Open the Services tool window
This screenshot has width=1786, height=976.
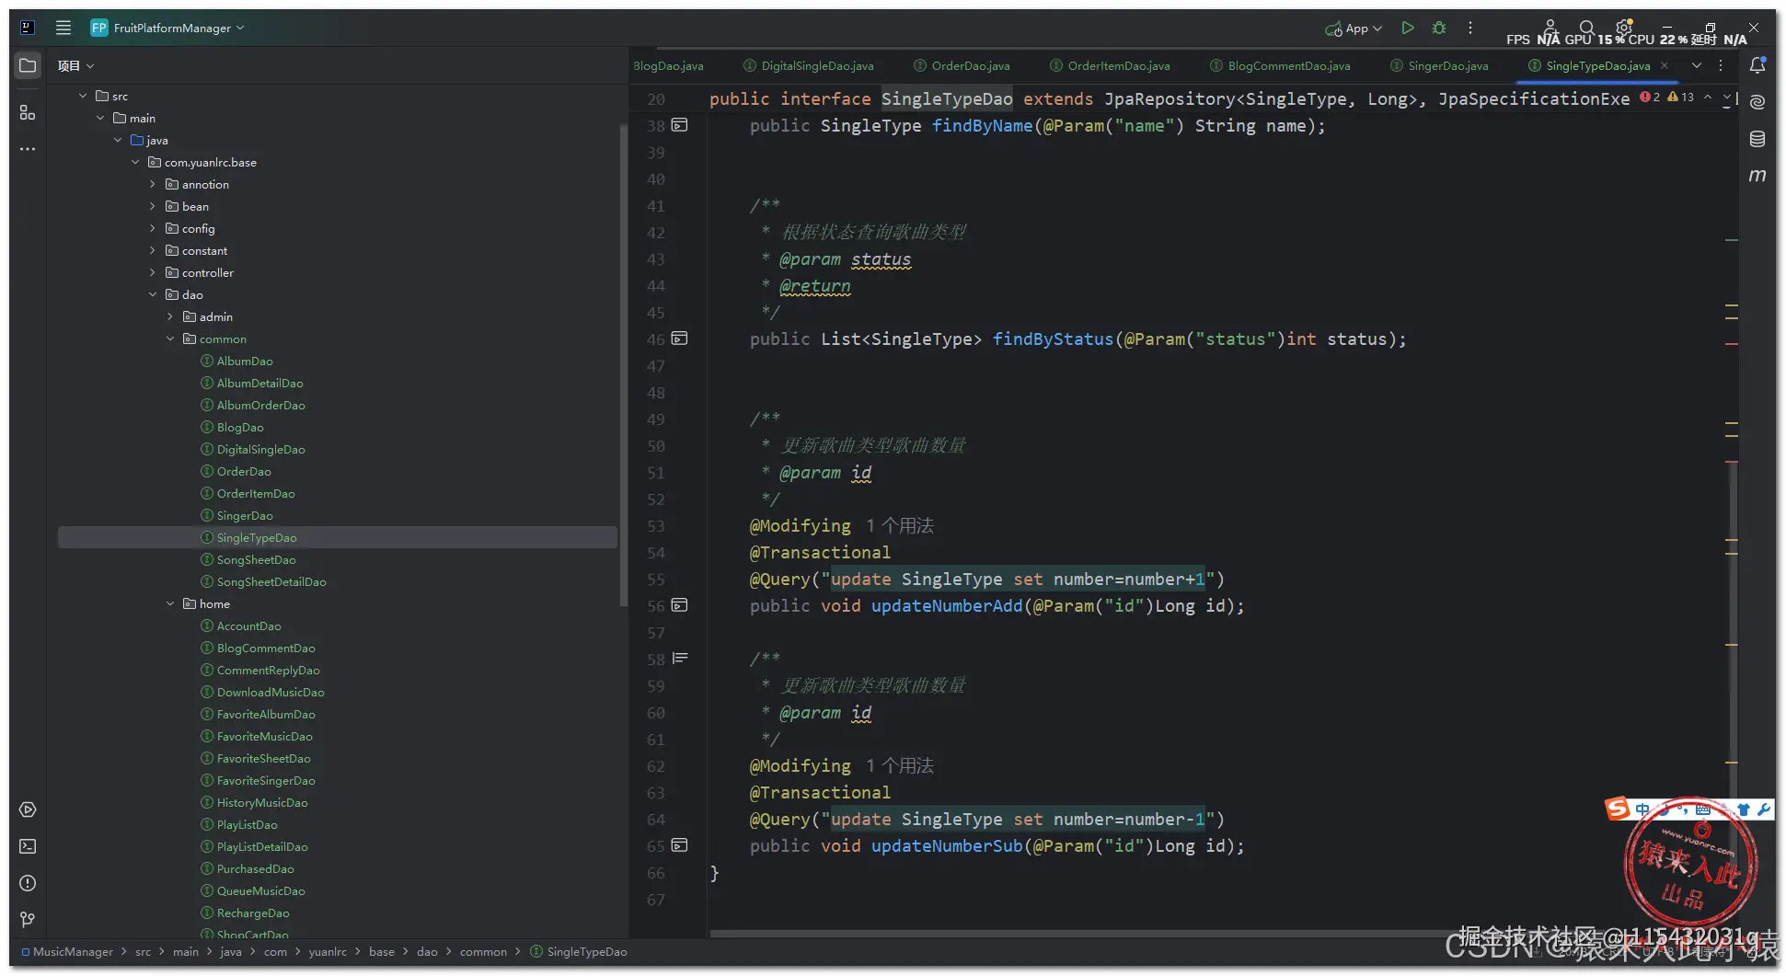(28, 810)
